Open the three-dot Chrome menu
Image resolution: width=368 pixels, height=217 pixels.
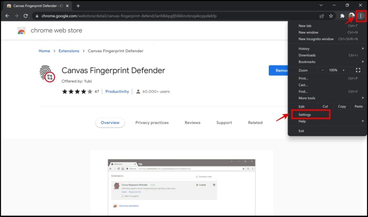click(361, 16)
